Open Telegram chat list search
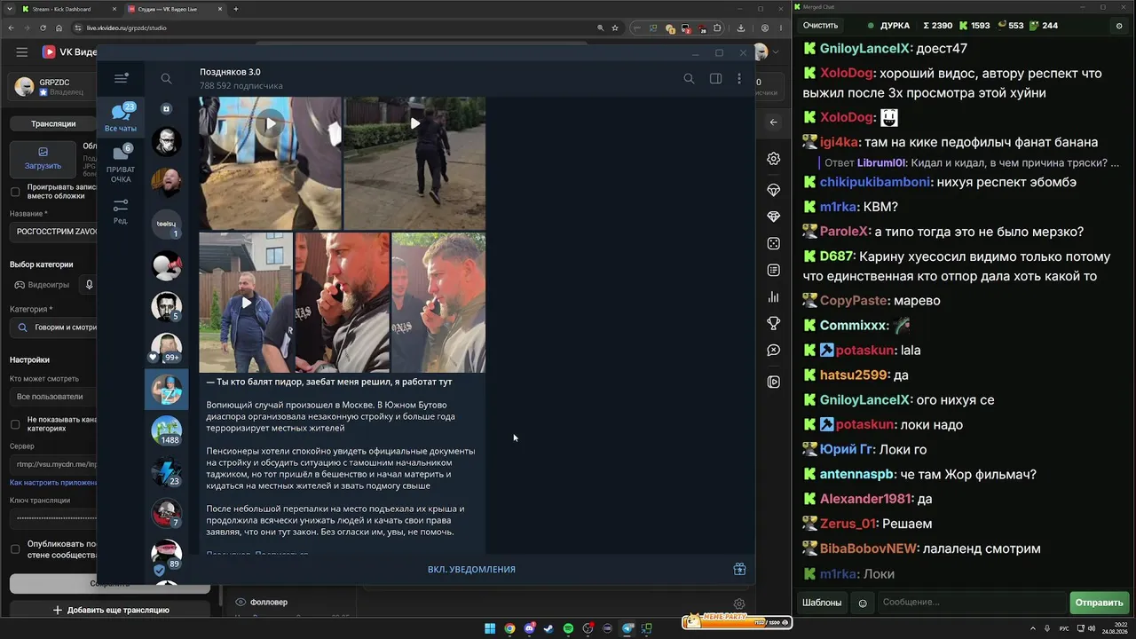This screenshot has height=639, width=1136. point(166,78)
